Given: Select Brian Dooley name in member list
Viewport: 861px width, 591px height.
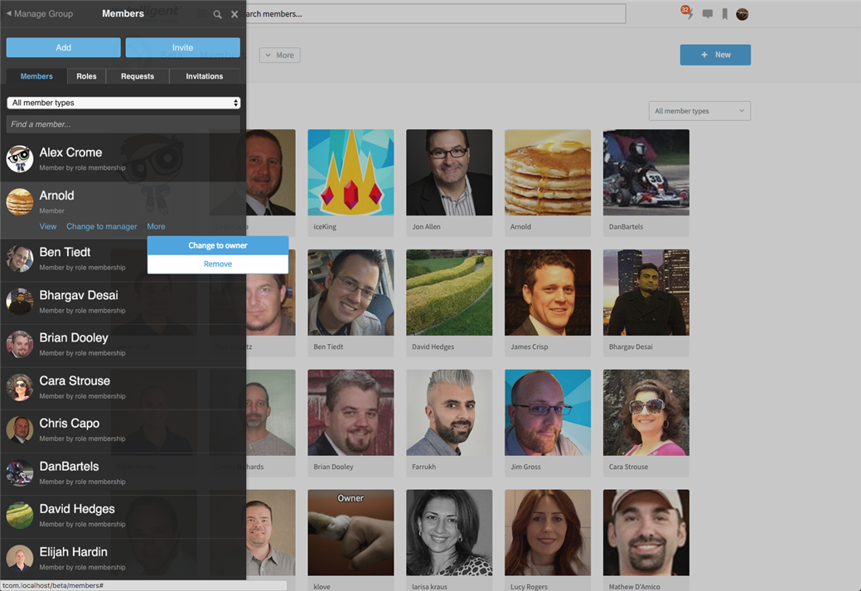Looking at the screenshot, I should pyautogui.click(x=74, y=338).
